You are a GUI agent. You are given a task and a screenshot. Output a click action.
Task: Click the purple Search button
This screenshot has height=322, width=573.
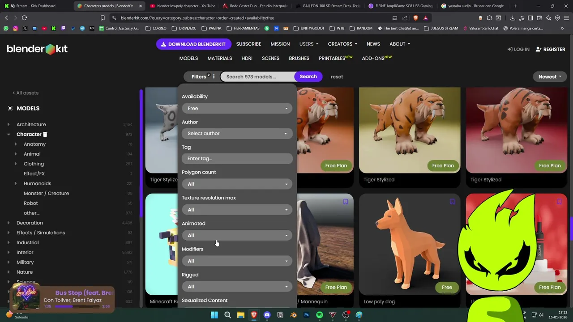point(308,76)
